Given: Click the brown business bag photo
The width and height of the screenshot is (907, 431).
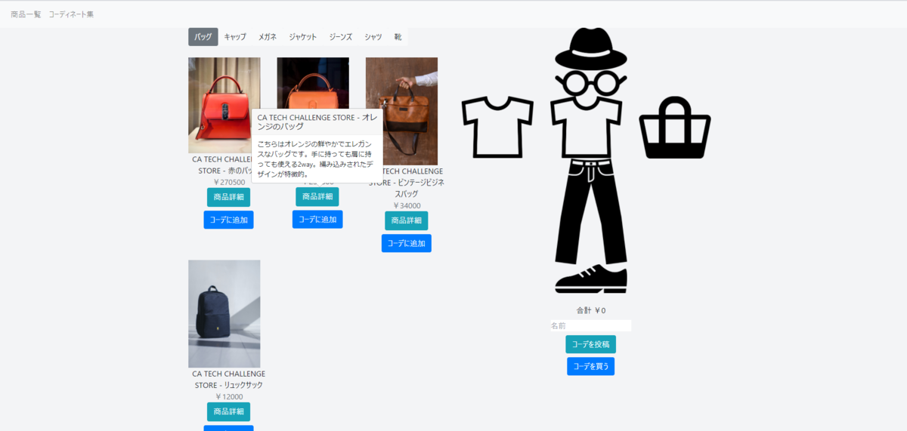Looking at the screenshot, I should (x=401, y=111).
